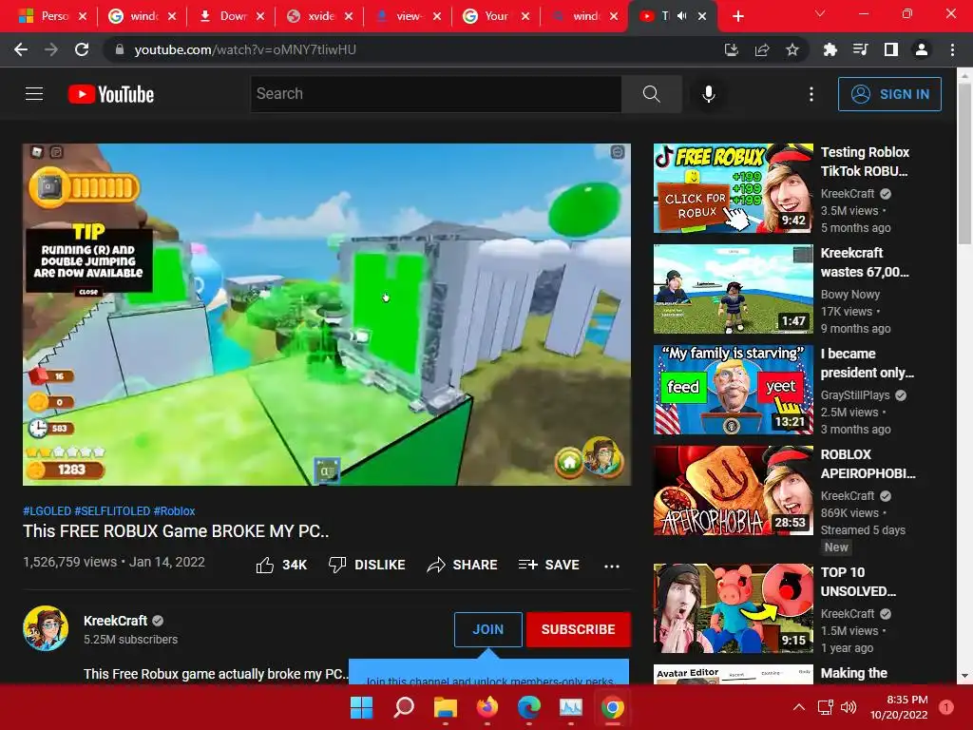The width and height of the screenshot is (973, 730).
Task: Go back in the browser
Action: 21,49
